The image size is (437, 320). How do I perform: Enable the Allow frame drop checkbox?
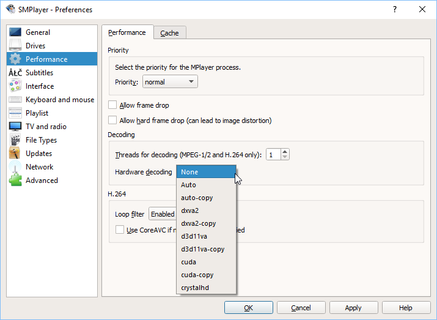[x=112, y=105]
